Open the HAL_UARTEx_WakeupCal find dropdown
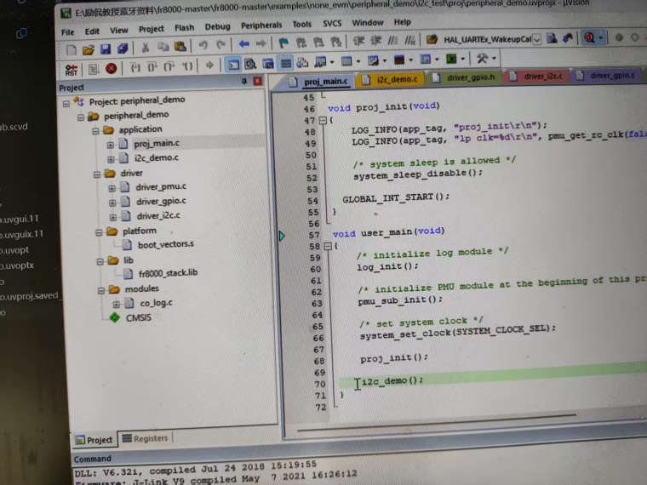Viewport: 647px width, 485px height. coord(536,39)
